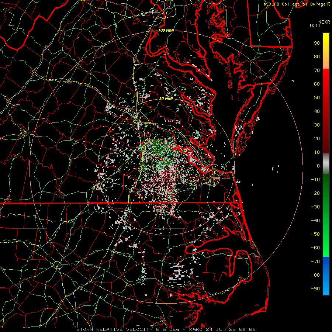Click the -40 value on velocity scale
Screen dimensions: 332x332
click(x=315, y=221)
